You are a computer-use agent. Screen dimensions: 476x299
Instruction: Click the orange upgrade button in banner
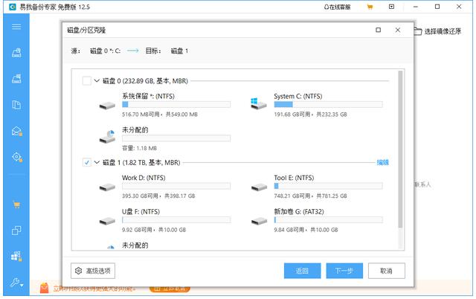pos(170,289)
